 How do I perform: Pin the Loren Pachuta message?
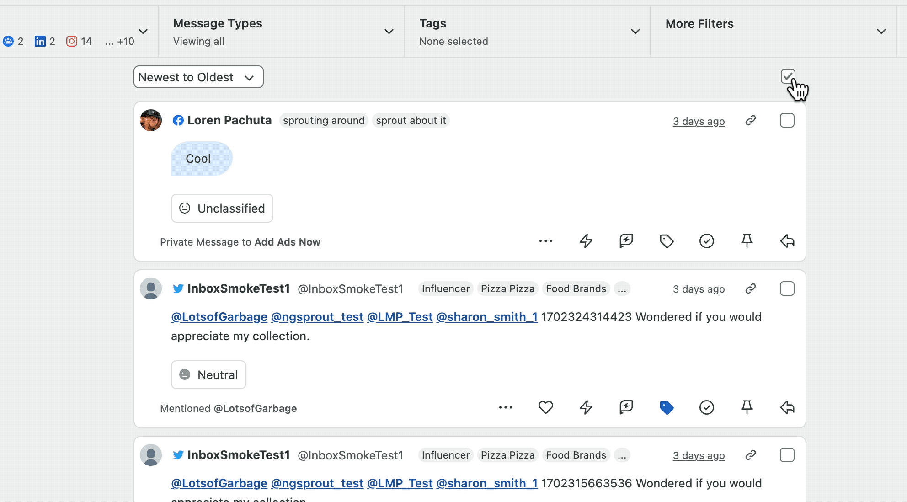747,241
